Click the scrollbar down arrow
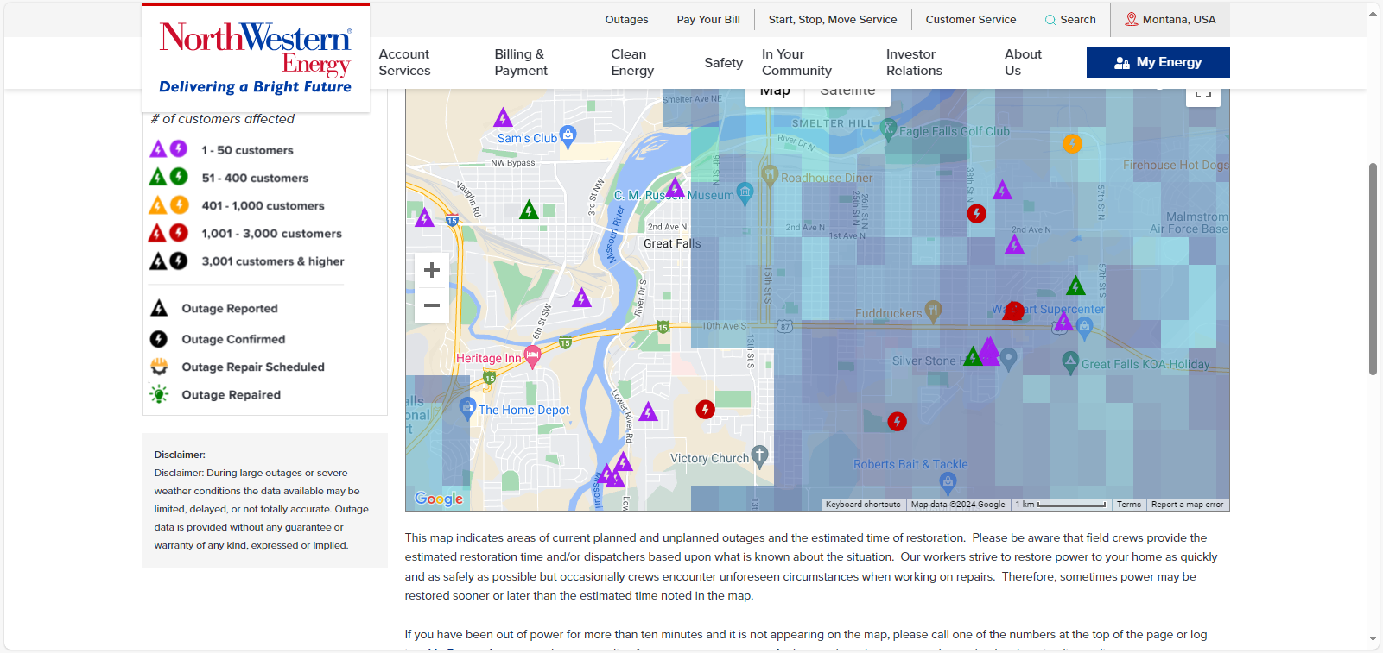 click(x=1373, y=639)
